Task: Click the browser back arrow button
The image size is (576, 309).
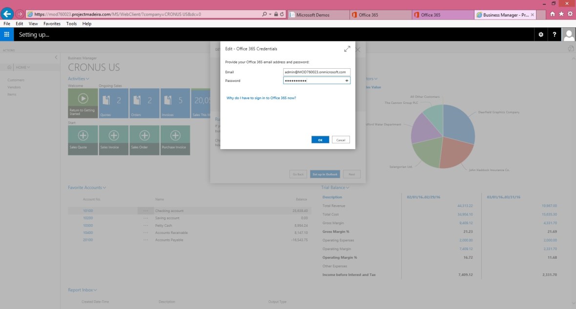Action: [x=7, y=14]
